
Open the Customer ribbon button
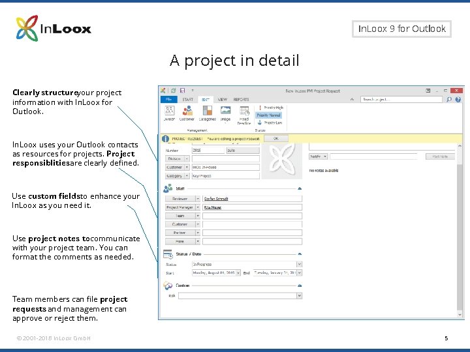(x=187, y=113)
